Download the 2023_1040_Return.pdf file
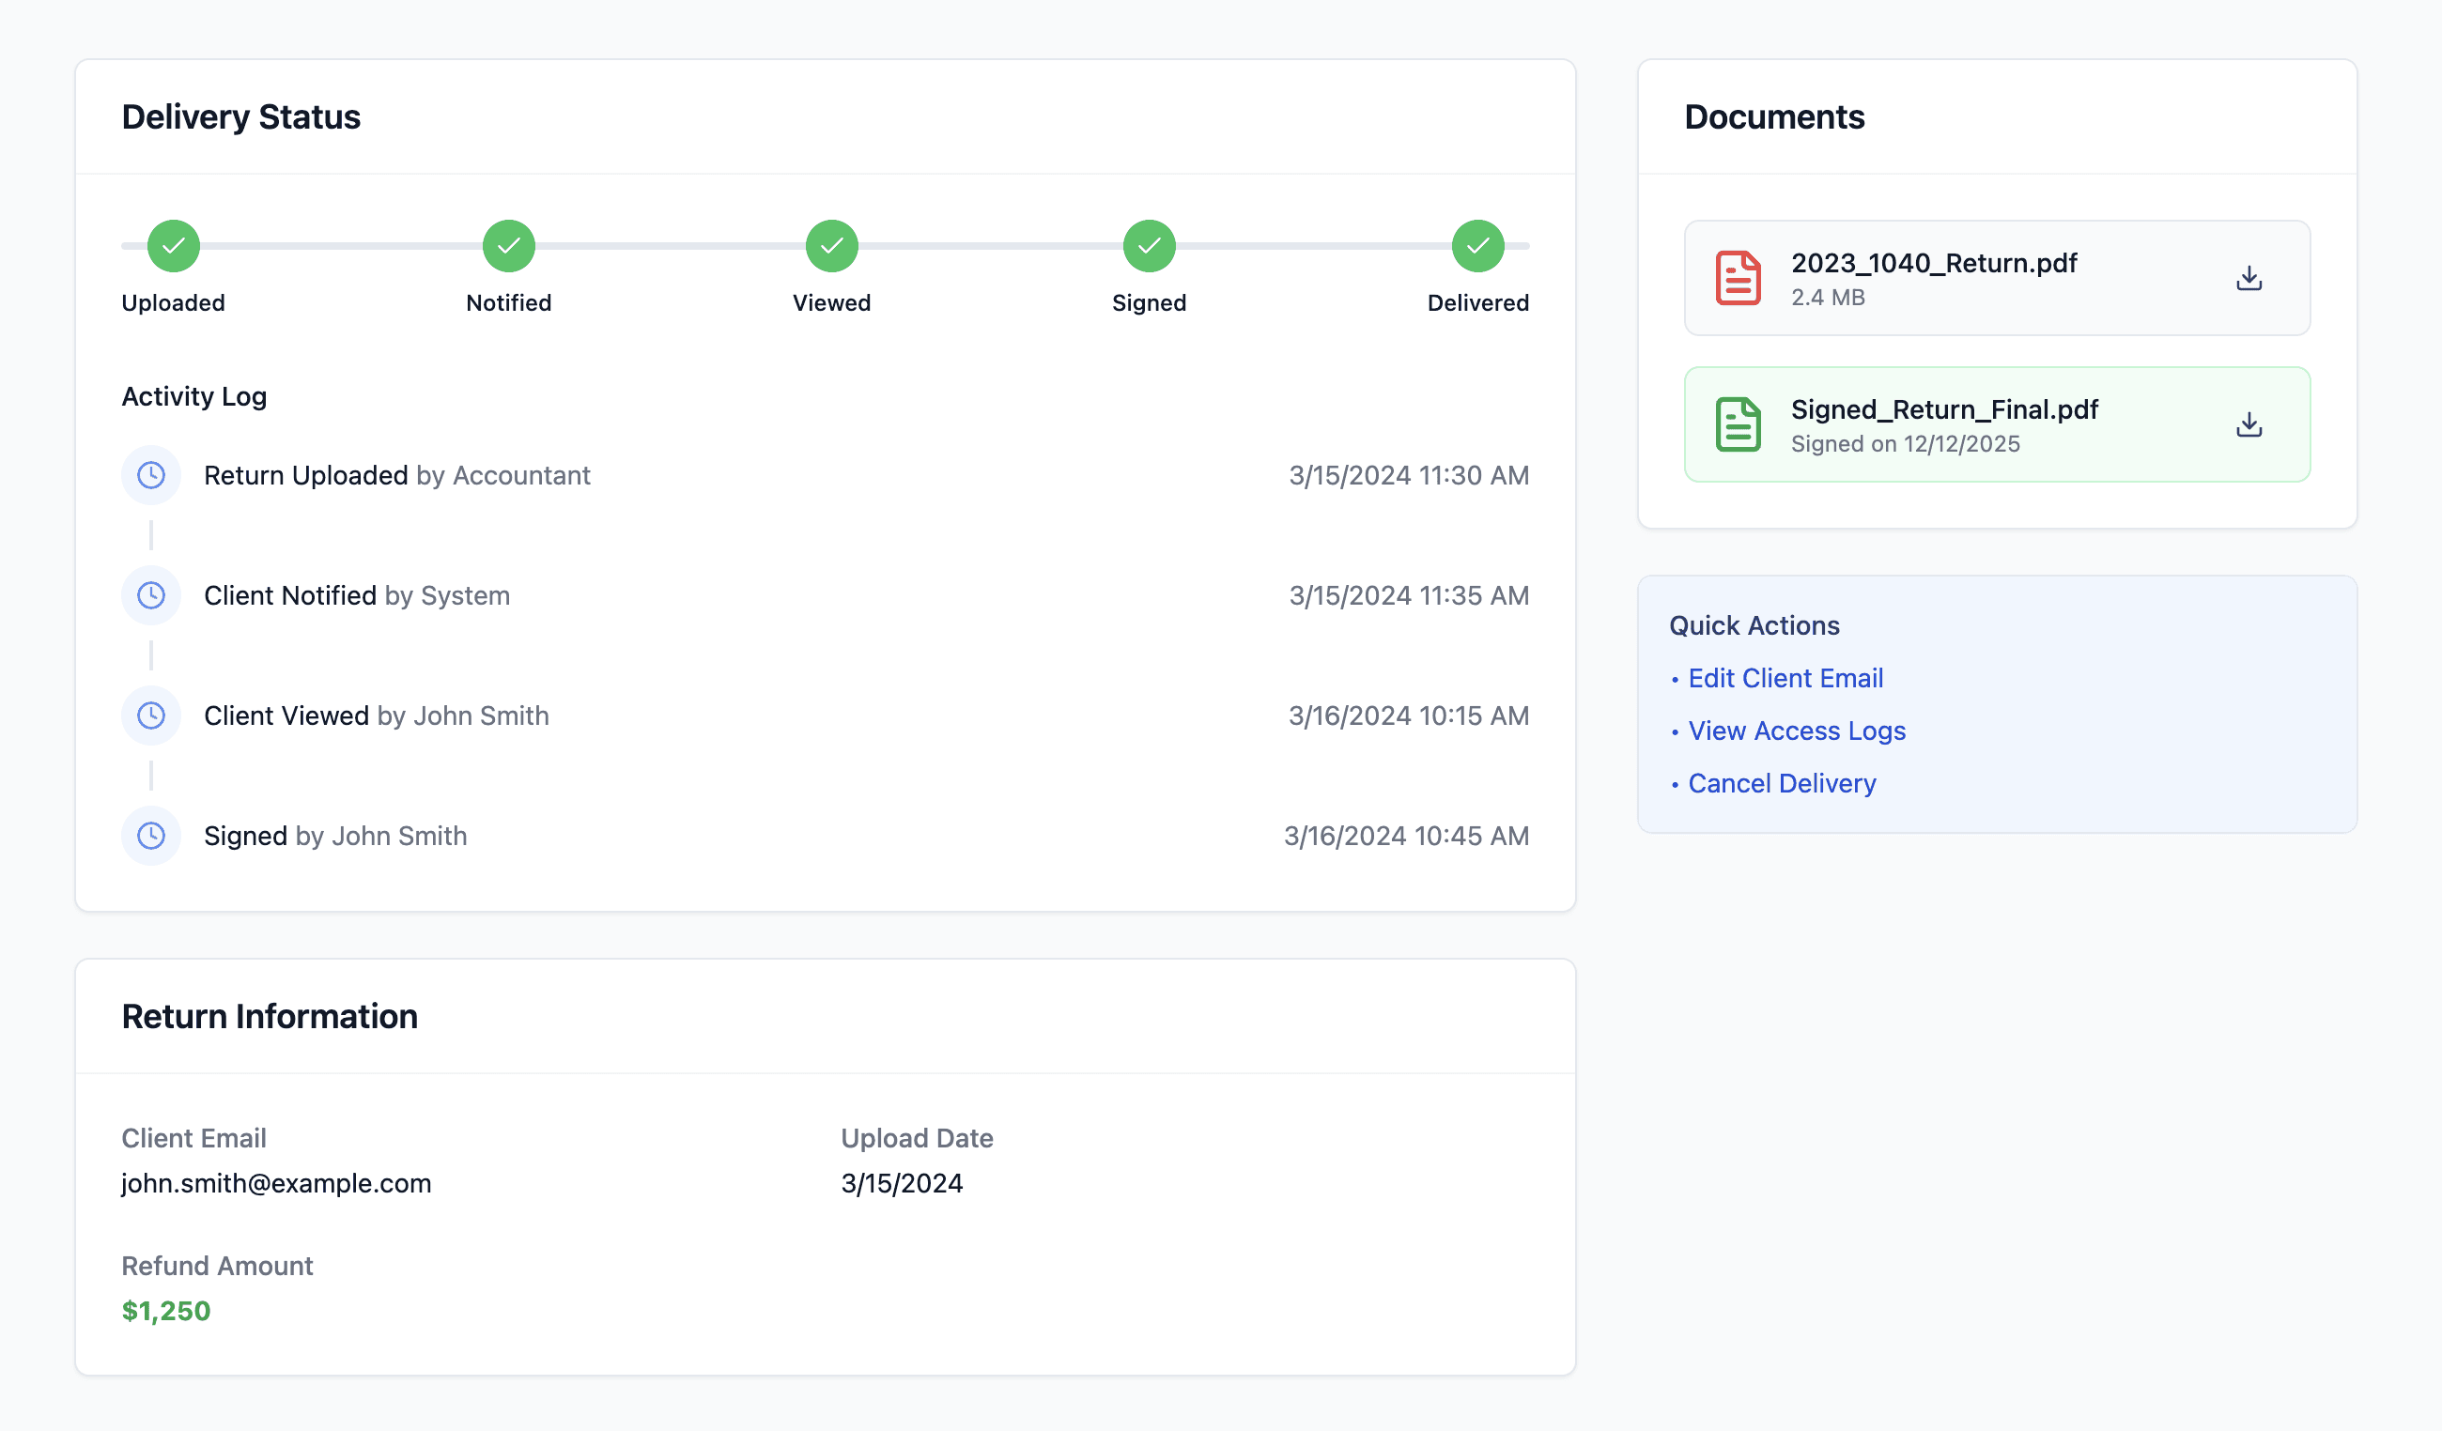This screenshot has width=2442, height=1431. (2249, 278)
